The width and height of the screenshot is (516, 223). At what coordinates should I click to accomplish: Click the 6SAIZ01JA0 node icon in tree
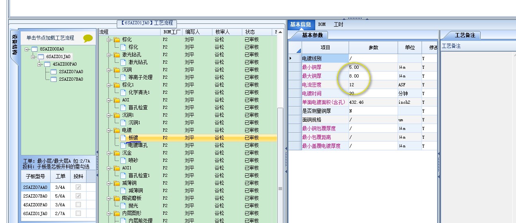coord(41,56)
